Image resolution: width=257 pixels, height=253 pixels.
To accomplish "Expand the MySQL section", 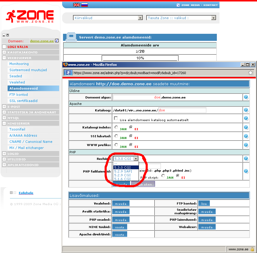I will point(4,118).
